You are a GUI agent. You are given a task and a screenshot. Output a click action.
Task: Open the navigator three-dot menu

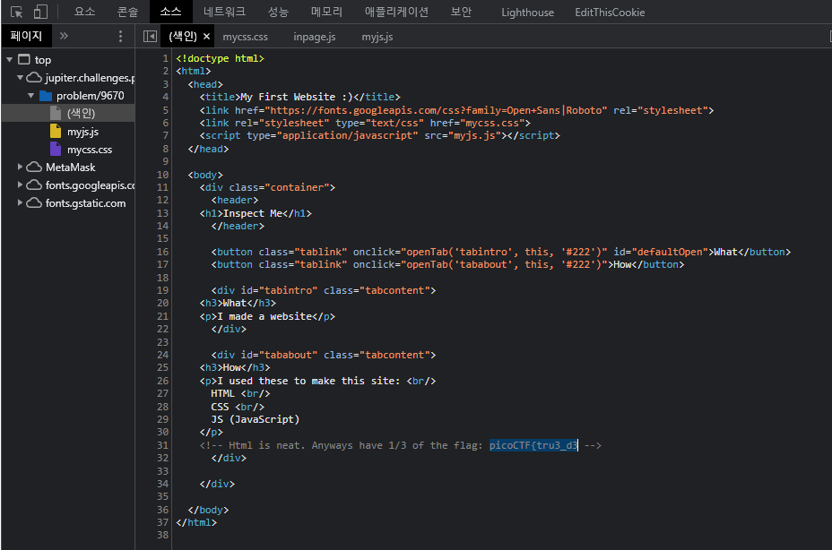pos(120,36)
